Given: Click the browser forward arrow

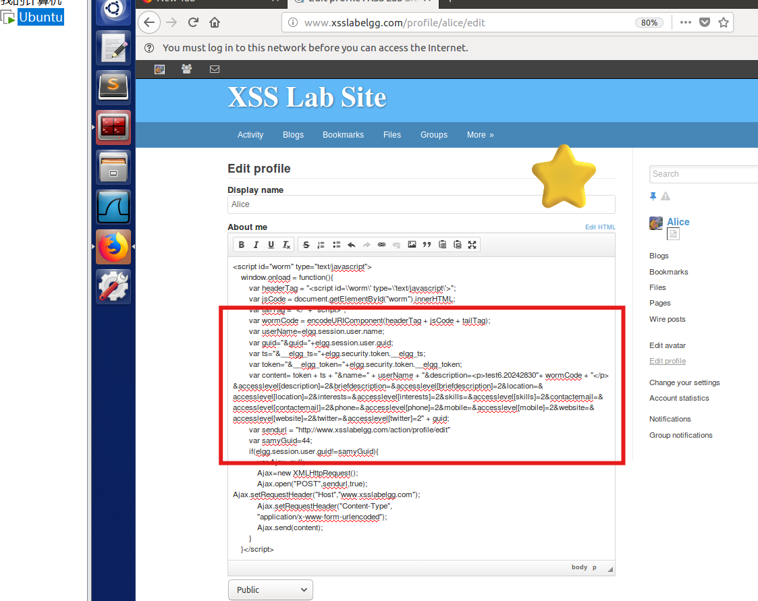Looking at the screenshot, I should pos(171,22).
